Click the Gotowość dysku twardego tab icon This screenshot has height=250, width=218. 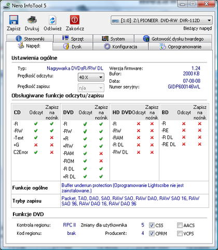tap(146, 39)
